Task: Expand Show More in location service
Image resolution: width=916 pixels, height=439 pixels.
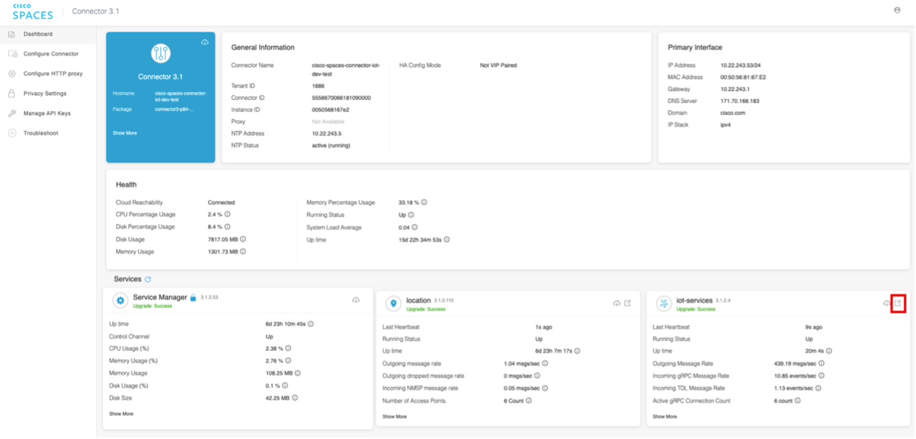Action: click(394, 417)
